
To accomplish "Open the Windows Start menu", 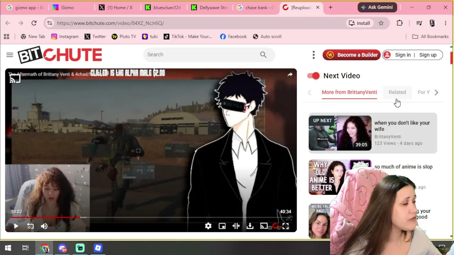I will [8, 248].
